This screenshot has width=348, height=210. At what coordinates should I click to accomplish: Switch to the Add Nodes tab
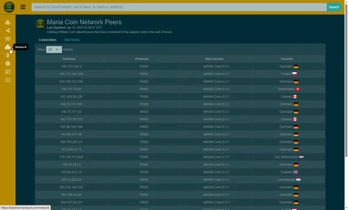tap(72, 40)
